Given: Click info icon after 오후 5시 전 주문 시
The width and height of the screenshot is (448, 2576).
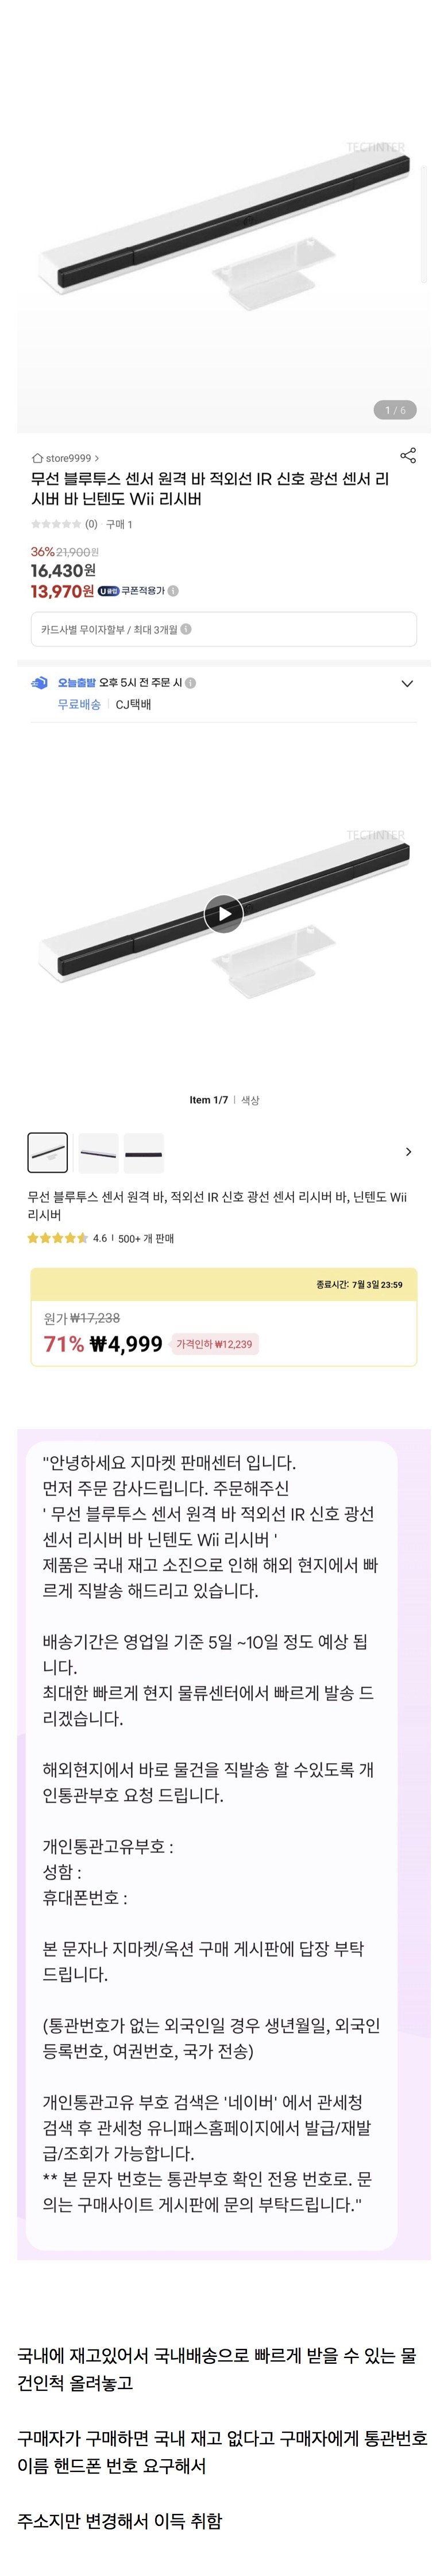Looking at the screenshot, I should click(x=191, y=683).
